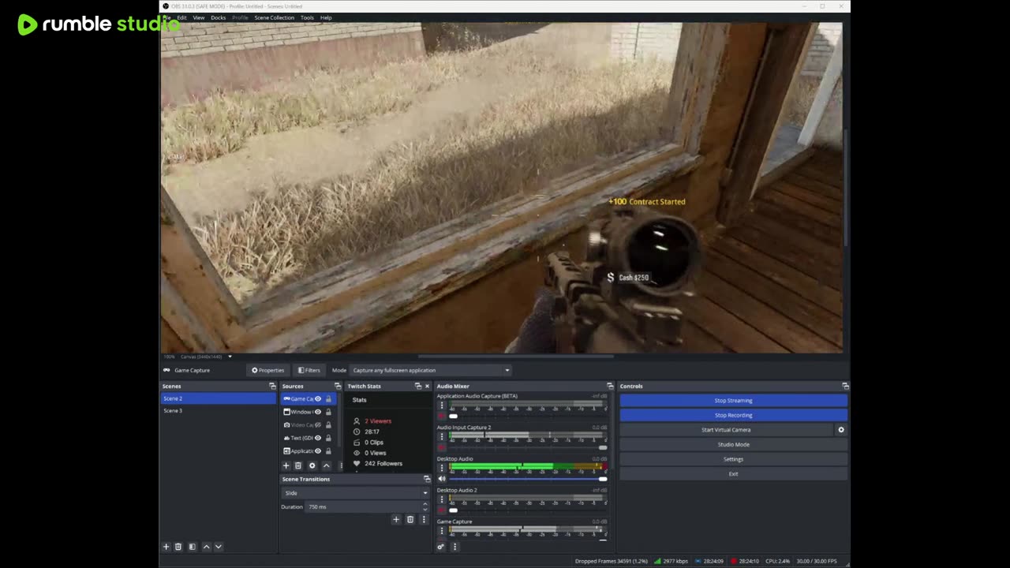Viewport: 1010px width, 568px height.
Task: Remove selected scene with trash icon
Action: (178, 547)
